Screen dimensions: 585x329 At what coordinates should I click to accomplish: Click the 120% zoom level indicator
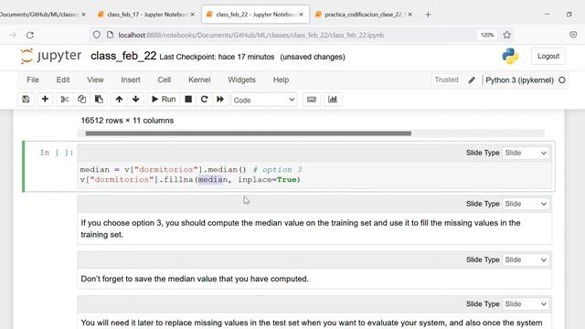pyautogui.click(x=487, y=35)
